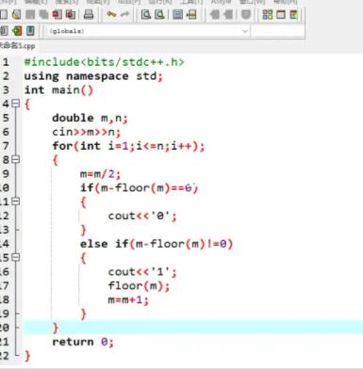Click the Goto Function toolbar icon
The width and height of the screenshot is (363, 369).
(177, 14)
